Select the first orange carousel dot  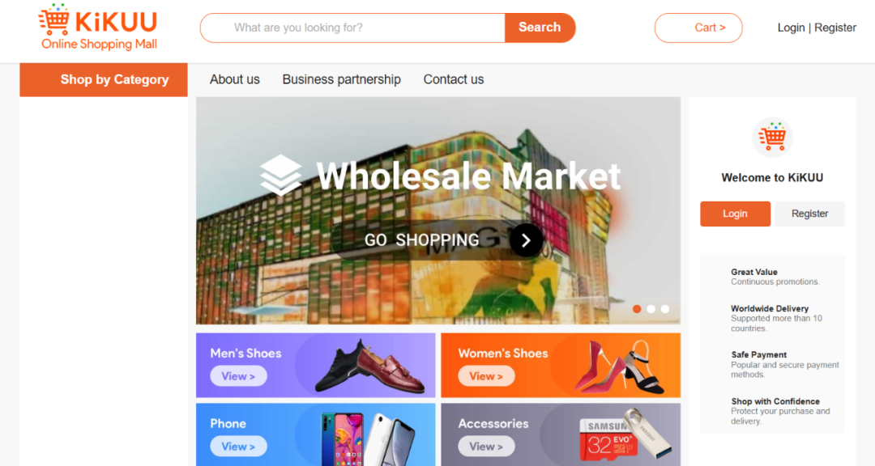637,309
